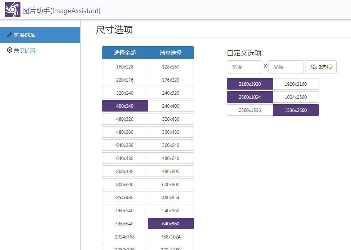
Task: Enable the 960x540 size option
Action: 125,210
